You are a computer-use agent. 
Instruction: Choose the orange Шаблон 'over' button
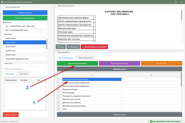tap(162, 63)
